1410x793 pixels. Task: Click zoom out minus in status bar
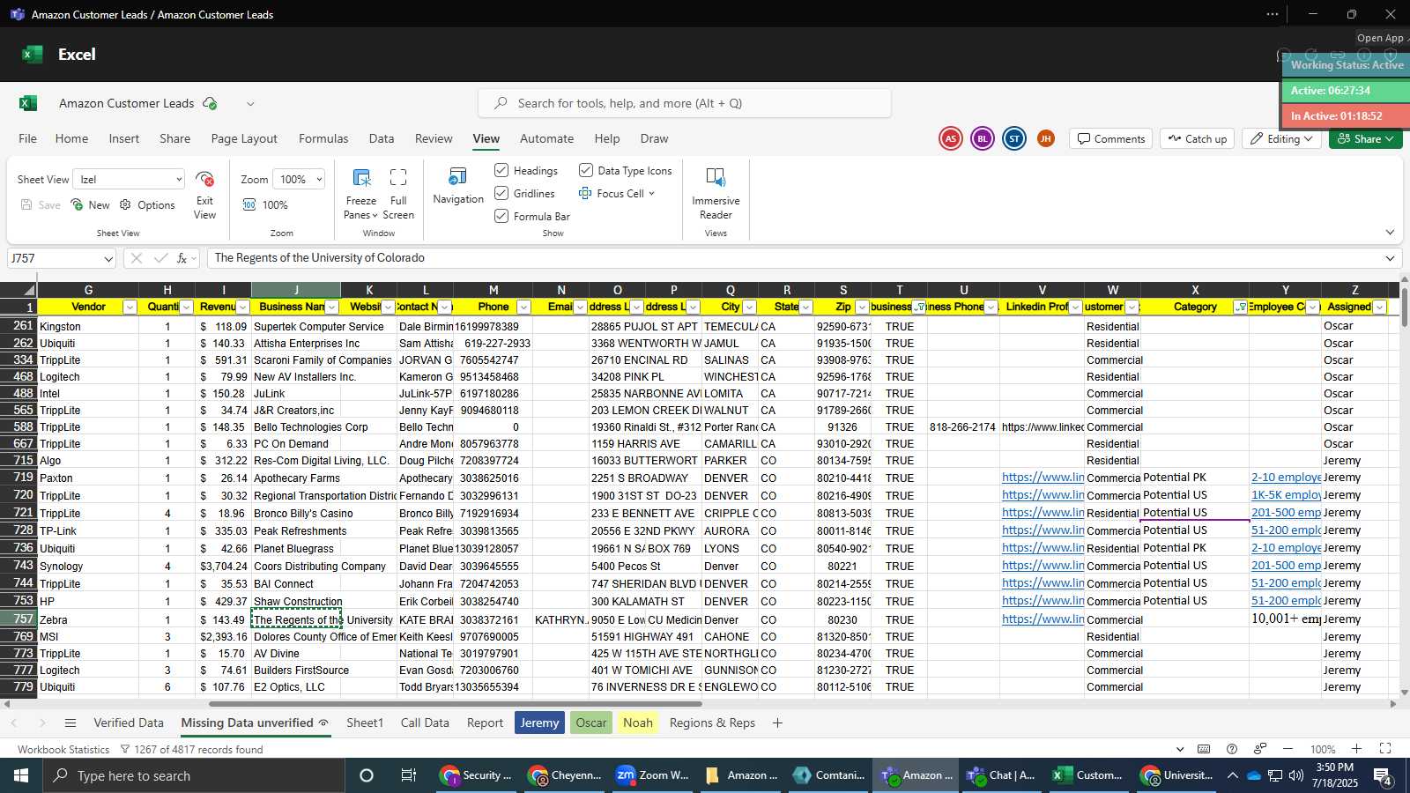1288,749
